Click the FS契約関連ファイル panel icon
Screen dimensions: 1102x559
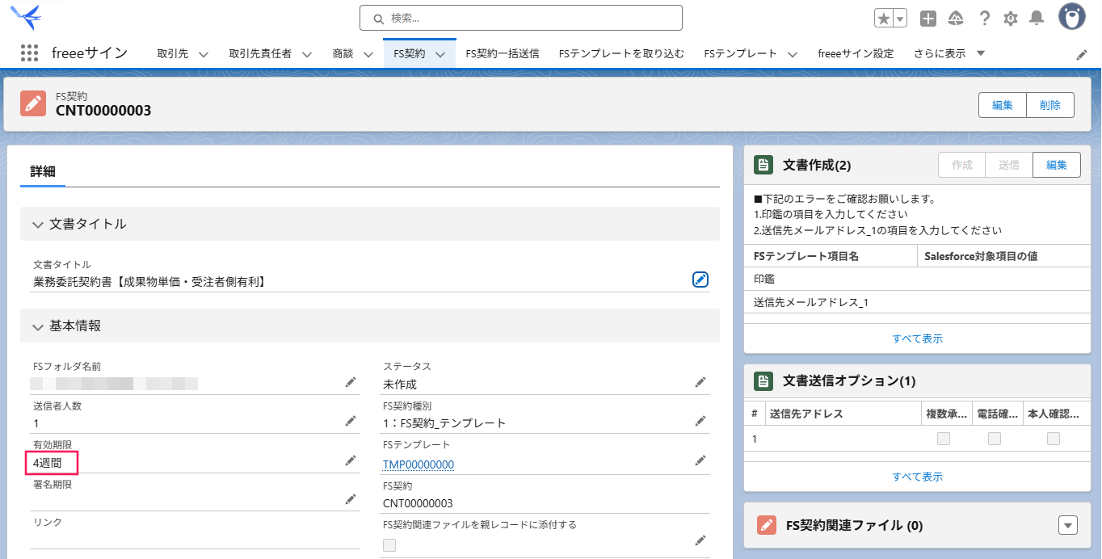pos(767,525)
